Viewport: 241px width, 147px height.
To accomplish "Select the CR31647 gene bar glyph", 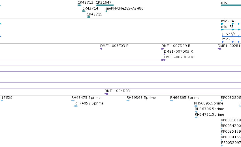I will pyautogui.click(x=104, y=5).
